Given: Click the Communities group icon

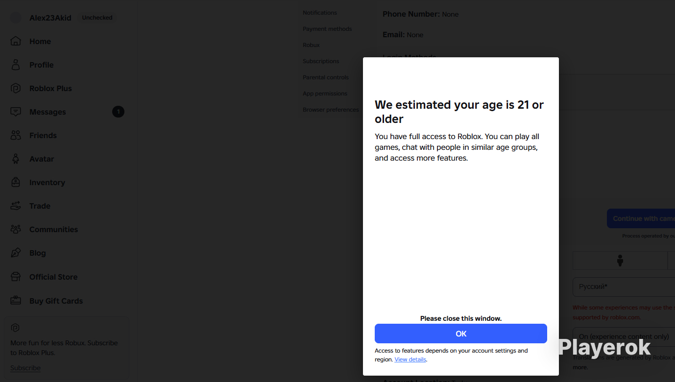Looking at the screenshot, I should [x=16, y=229].
